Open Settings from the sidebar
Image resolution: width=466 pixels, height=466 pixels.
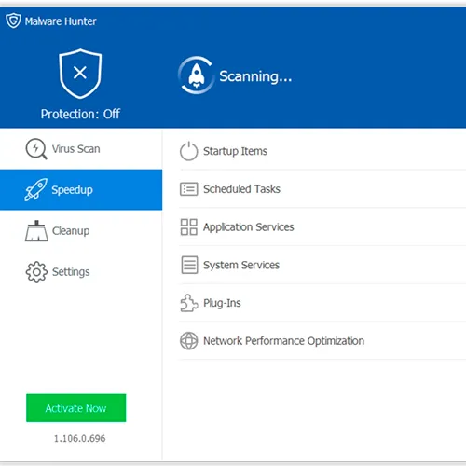tap(81, 272)
